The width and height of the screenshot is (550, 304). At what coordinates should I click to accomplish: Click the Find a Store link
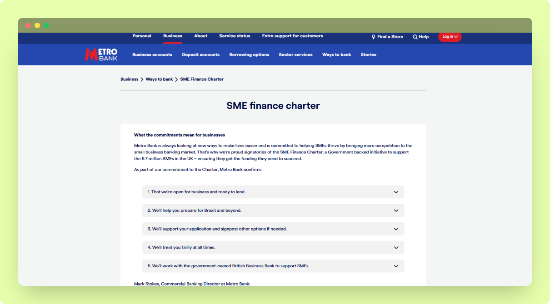tap(390, 37)
